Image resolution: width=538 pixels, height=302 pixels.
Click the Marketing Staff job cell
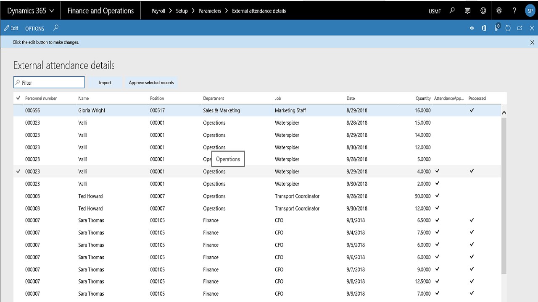pyautogui.click(x=290, y=111)
